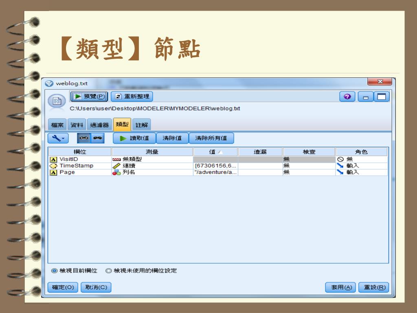Open the 角色 none cell for VisitID
This screenshot has height=313, width=417.
(x=362, y=159)
